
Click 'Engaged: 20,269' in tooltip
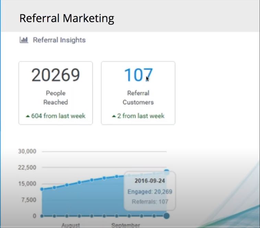click(150, 192)
